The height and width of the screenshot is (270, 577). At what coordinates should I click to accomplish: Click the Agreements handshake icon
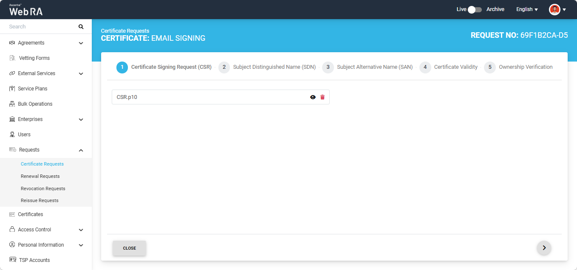[x=12, y=43]
